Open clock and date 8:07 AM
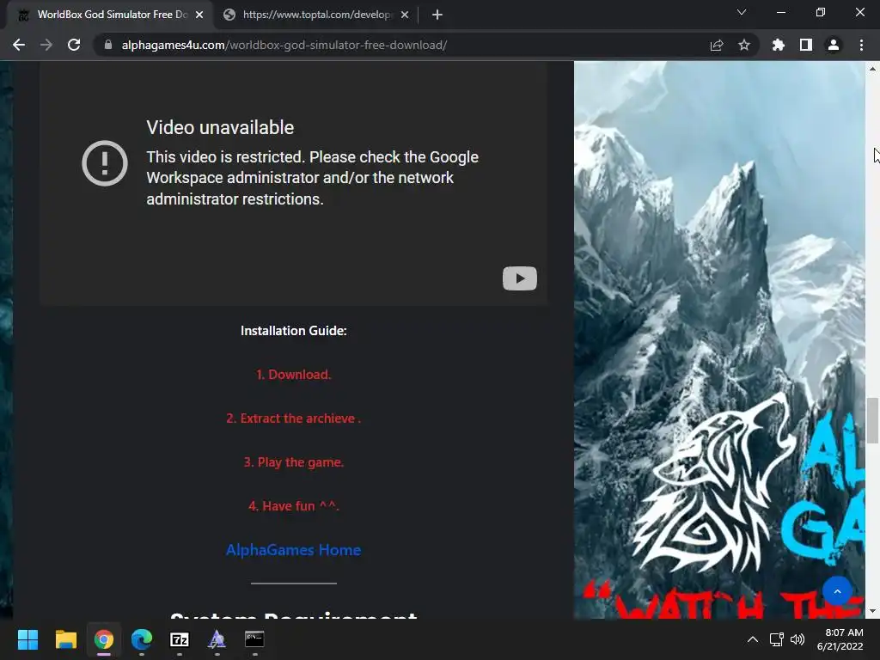The width and height of the screenshot is (880, 660). 840,639
